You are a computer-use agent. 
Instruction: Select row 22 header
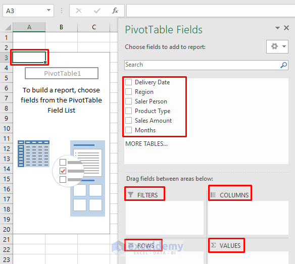click(x=6, y=249)
